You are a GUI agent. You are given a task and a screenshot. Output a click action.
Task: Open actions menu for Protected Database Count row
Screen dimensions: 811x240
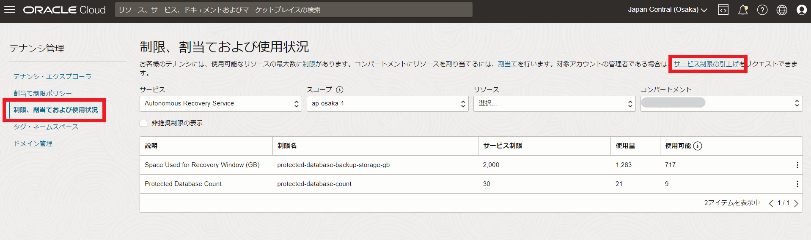tap(797, 184)
